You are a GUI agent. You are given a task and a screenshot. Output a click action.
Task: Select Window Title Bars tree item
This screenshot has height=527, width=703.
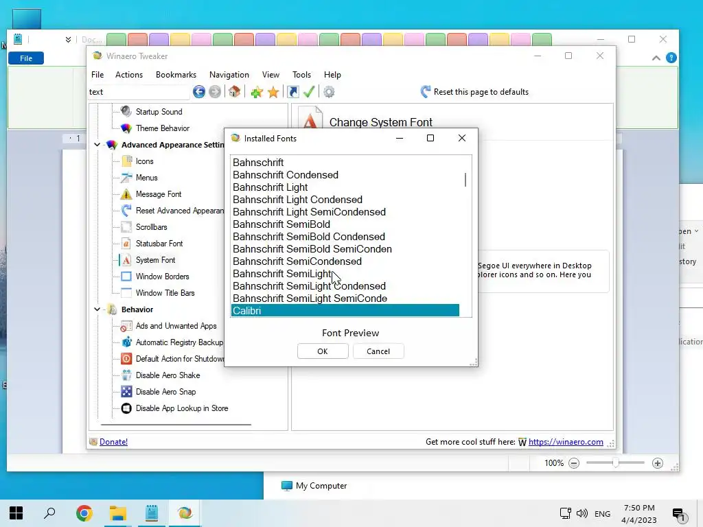165,293
